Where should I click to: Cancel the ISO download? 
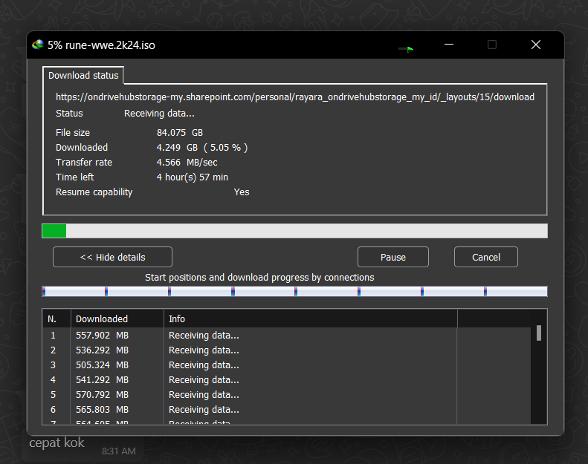point(485,257)
